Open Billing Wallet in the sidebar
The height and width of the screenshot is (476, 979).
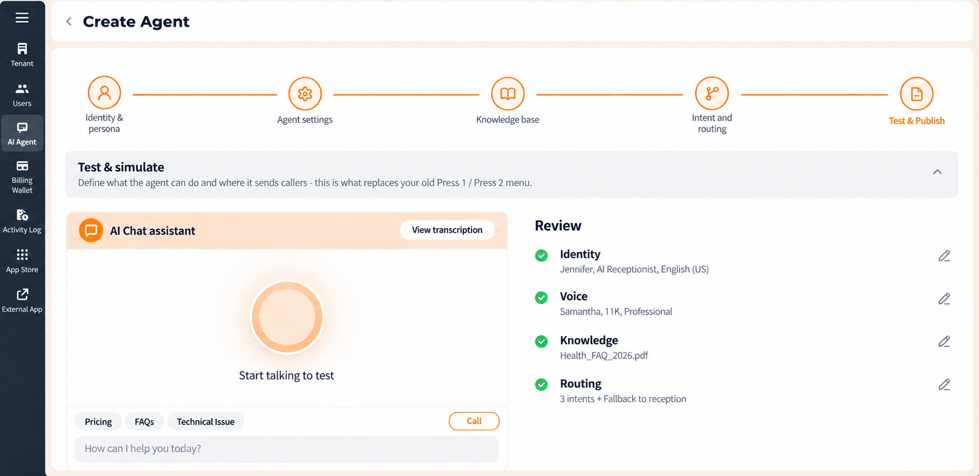[x=22, y=177]
